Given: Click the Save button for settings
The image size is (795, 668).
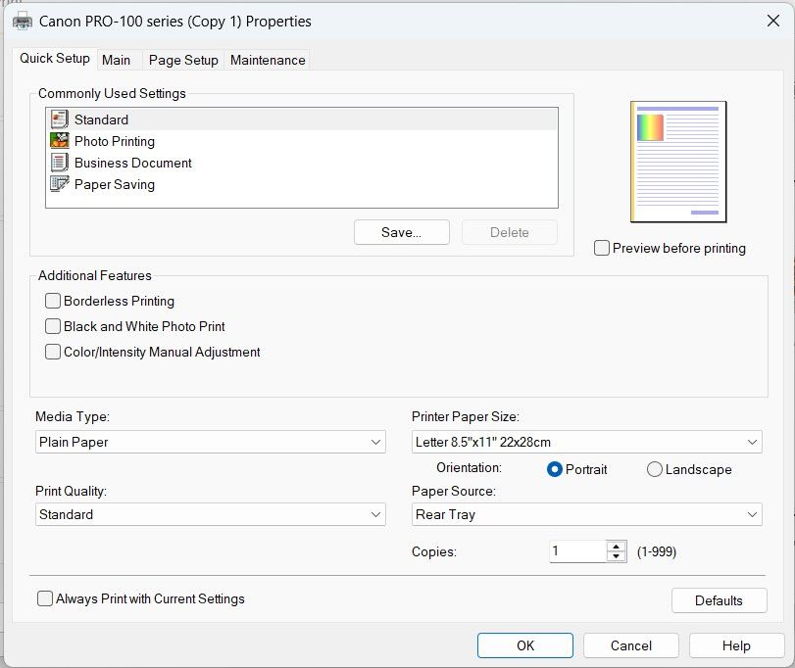Looking at the screenshot, I should point(401,232).
